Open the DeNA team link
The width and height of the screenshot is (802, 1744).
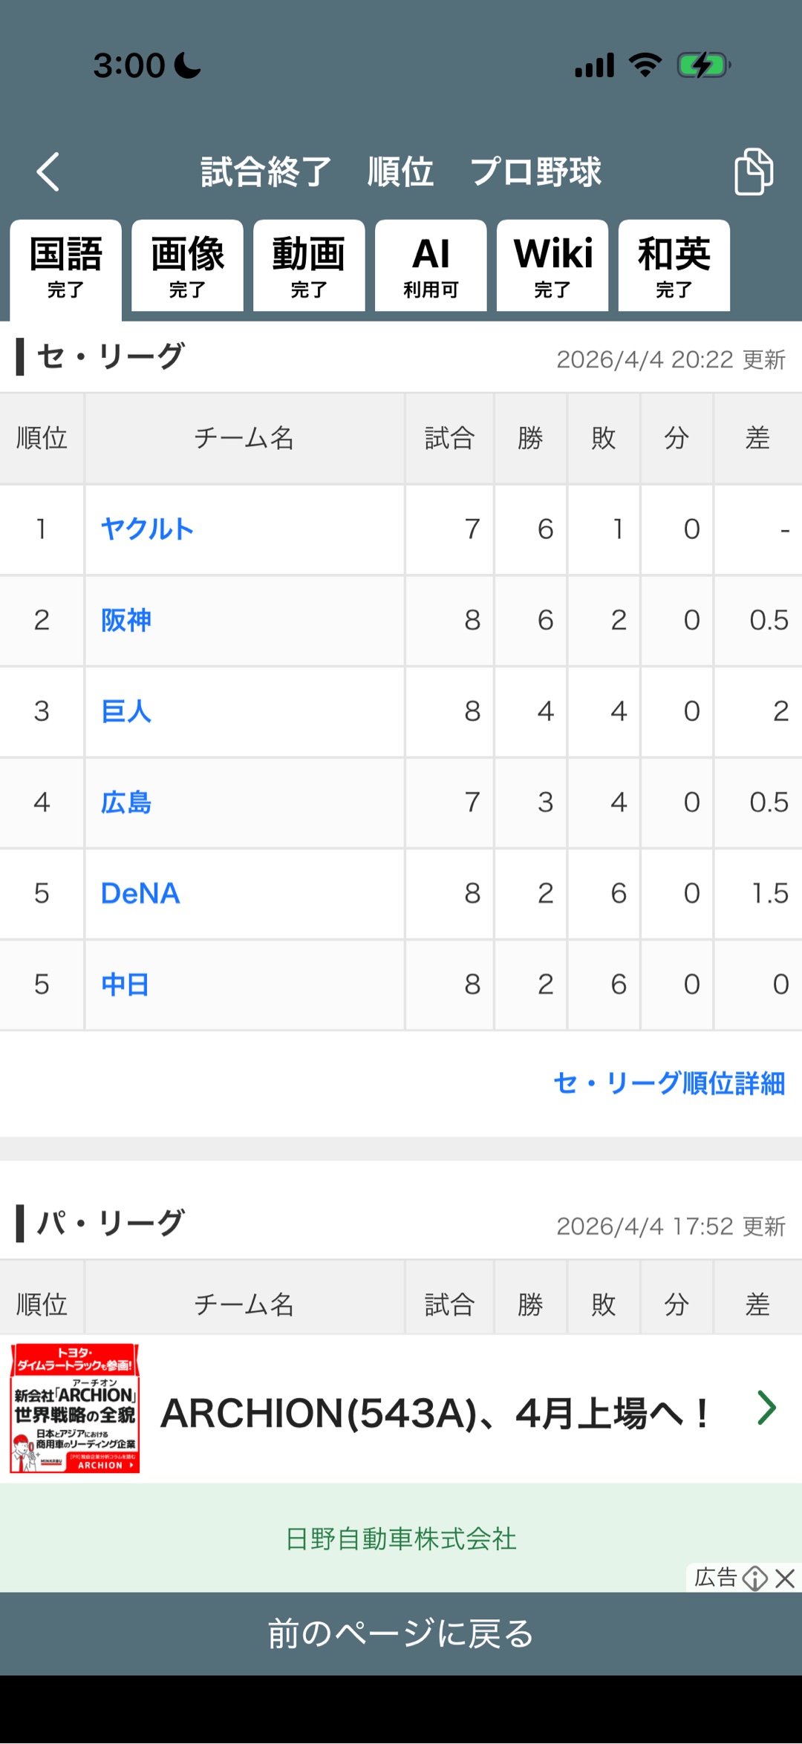point(140,893)
